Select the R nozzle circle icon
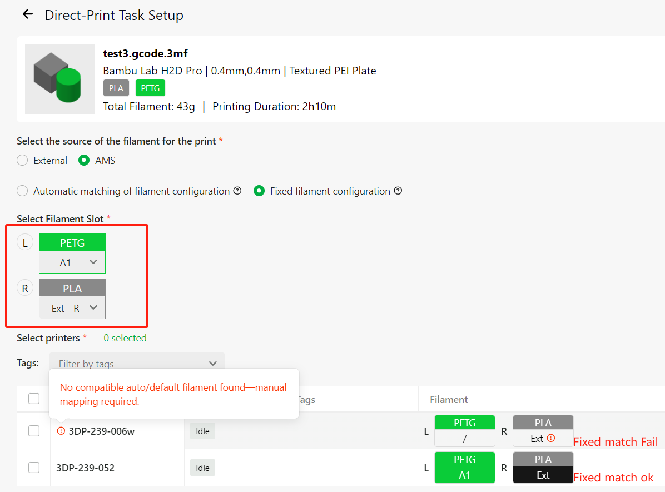The height and width of the screenshot is (492, 665). point(25,289)
